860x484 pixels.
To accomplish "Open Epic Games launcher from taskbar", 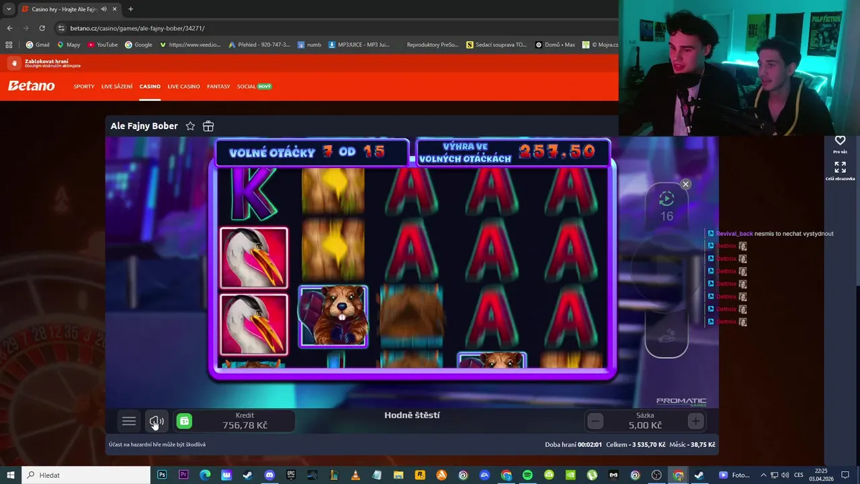I will [x=291, y=475].
